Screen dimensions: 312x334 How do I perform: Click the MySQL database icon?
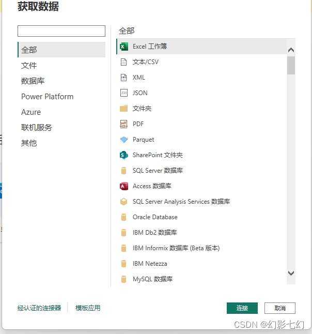click(x=123, y=279)
